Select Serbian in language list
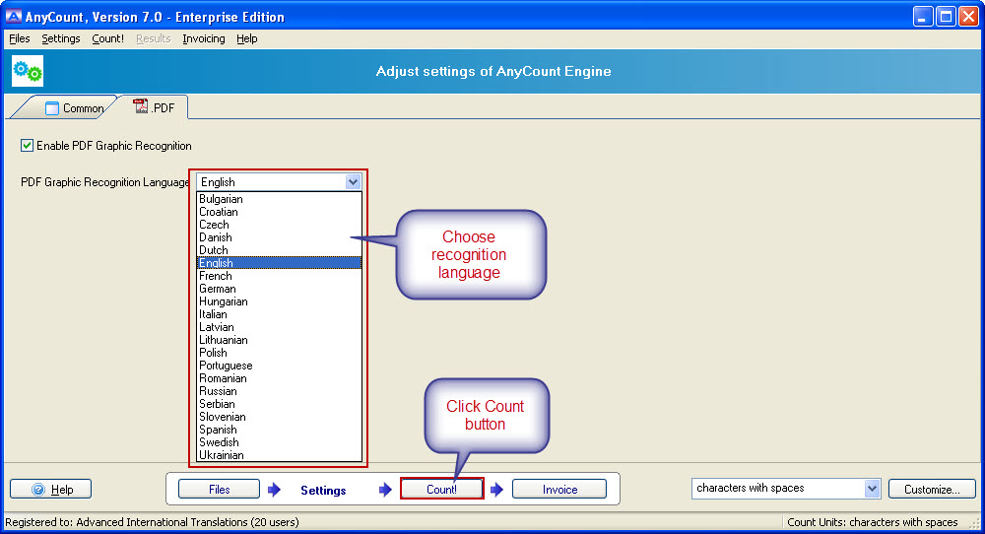Viewport: 985px width, 534px height. pos(280,404)
